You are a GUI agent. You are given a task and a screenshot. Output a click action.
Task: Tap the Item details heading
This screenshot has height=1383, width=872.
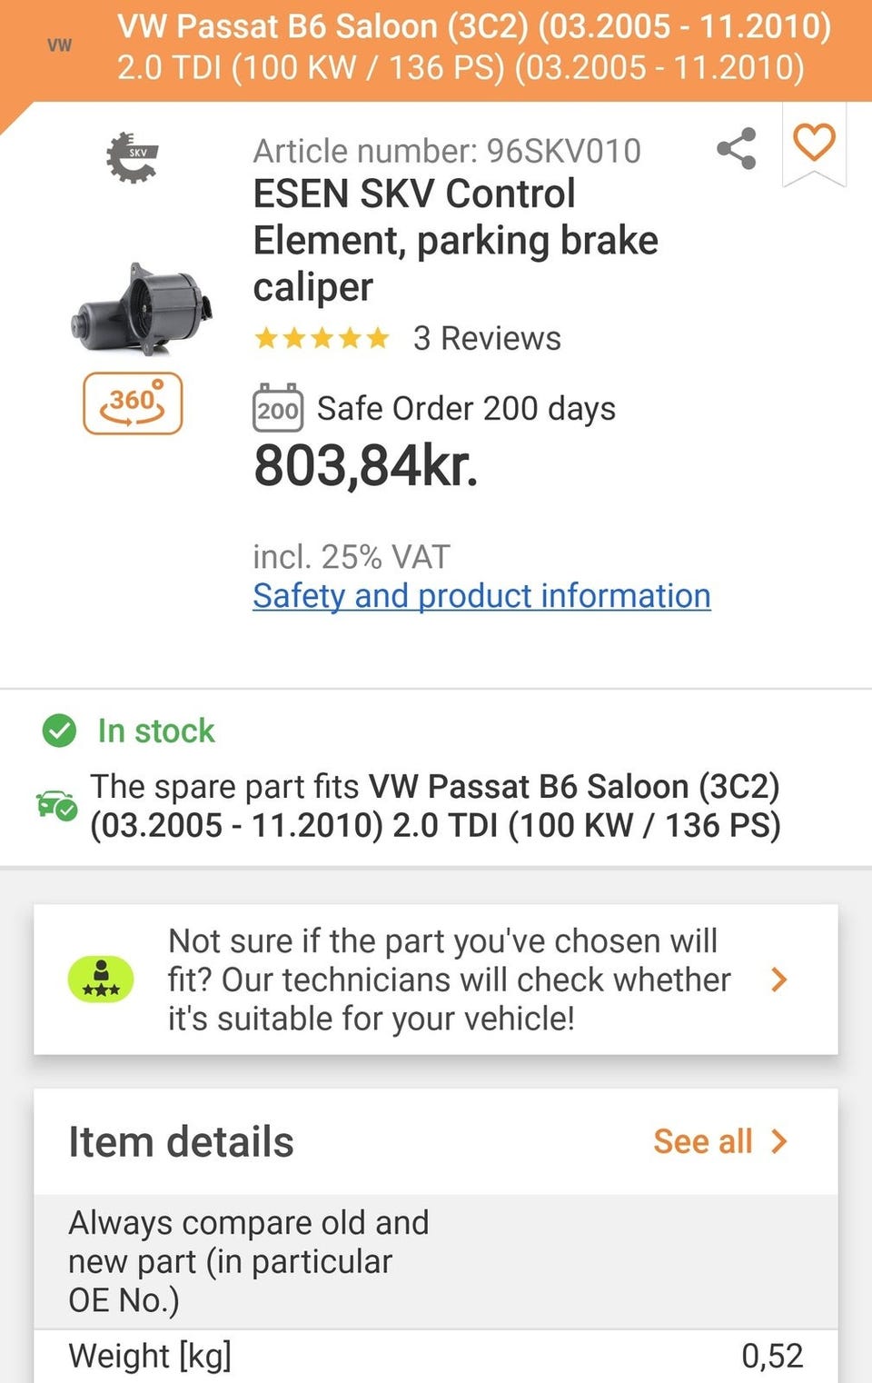pyautogui.click(x=181, y=1142)
